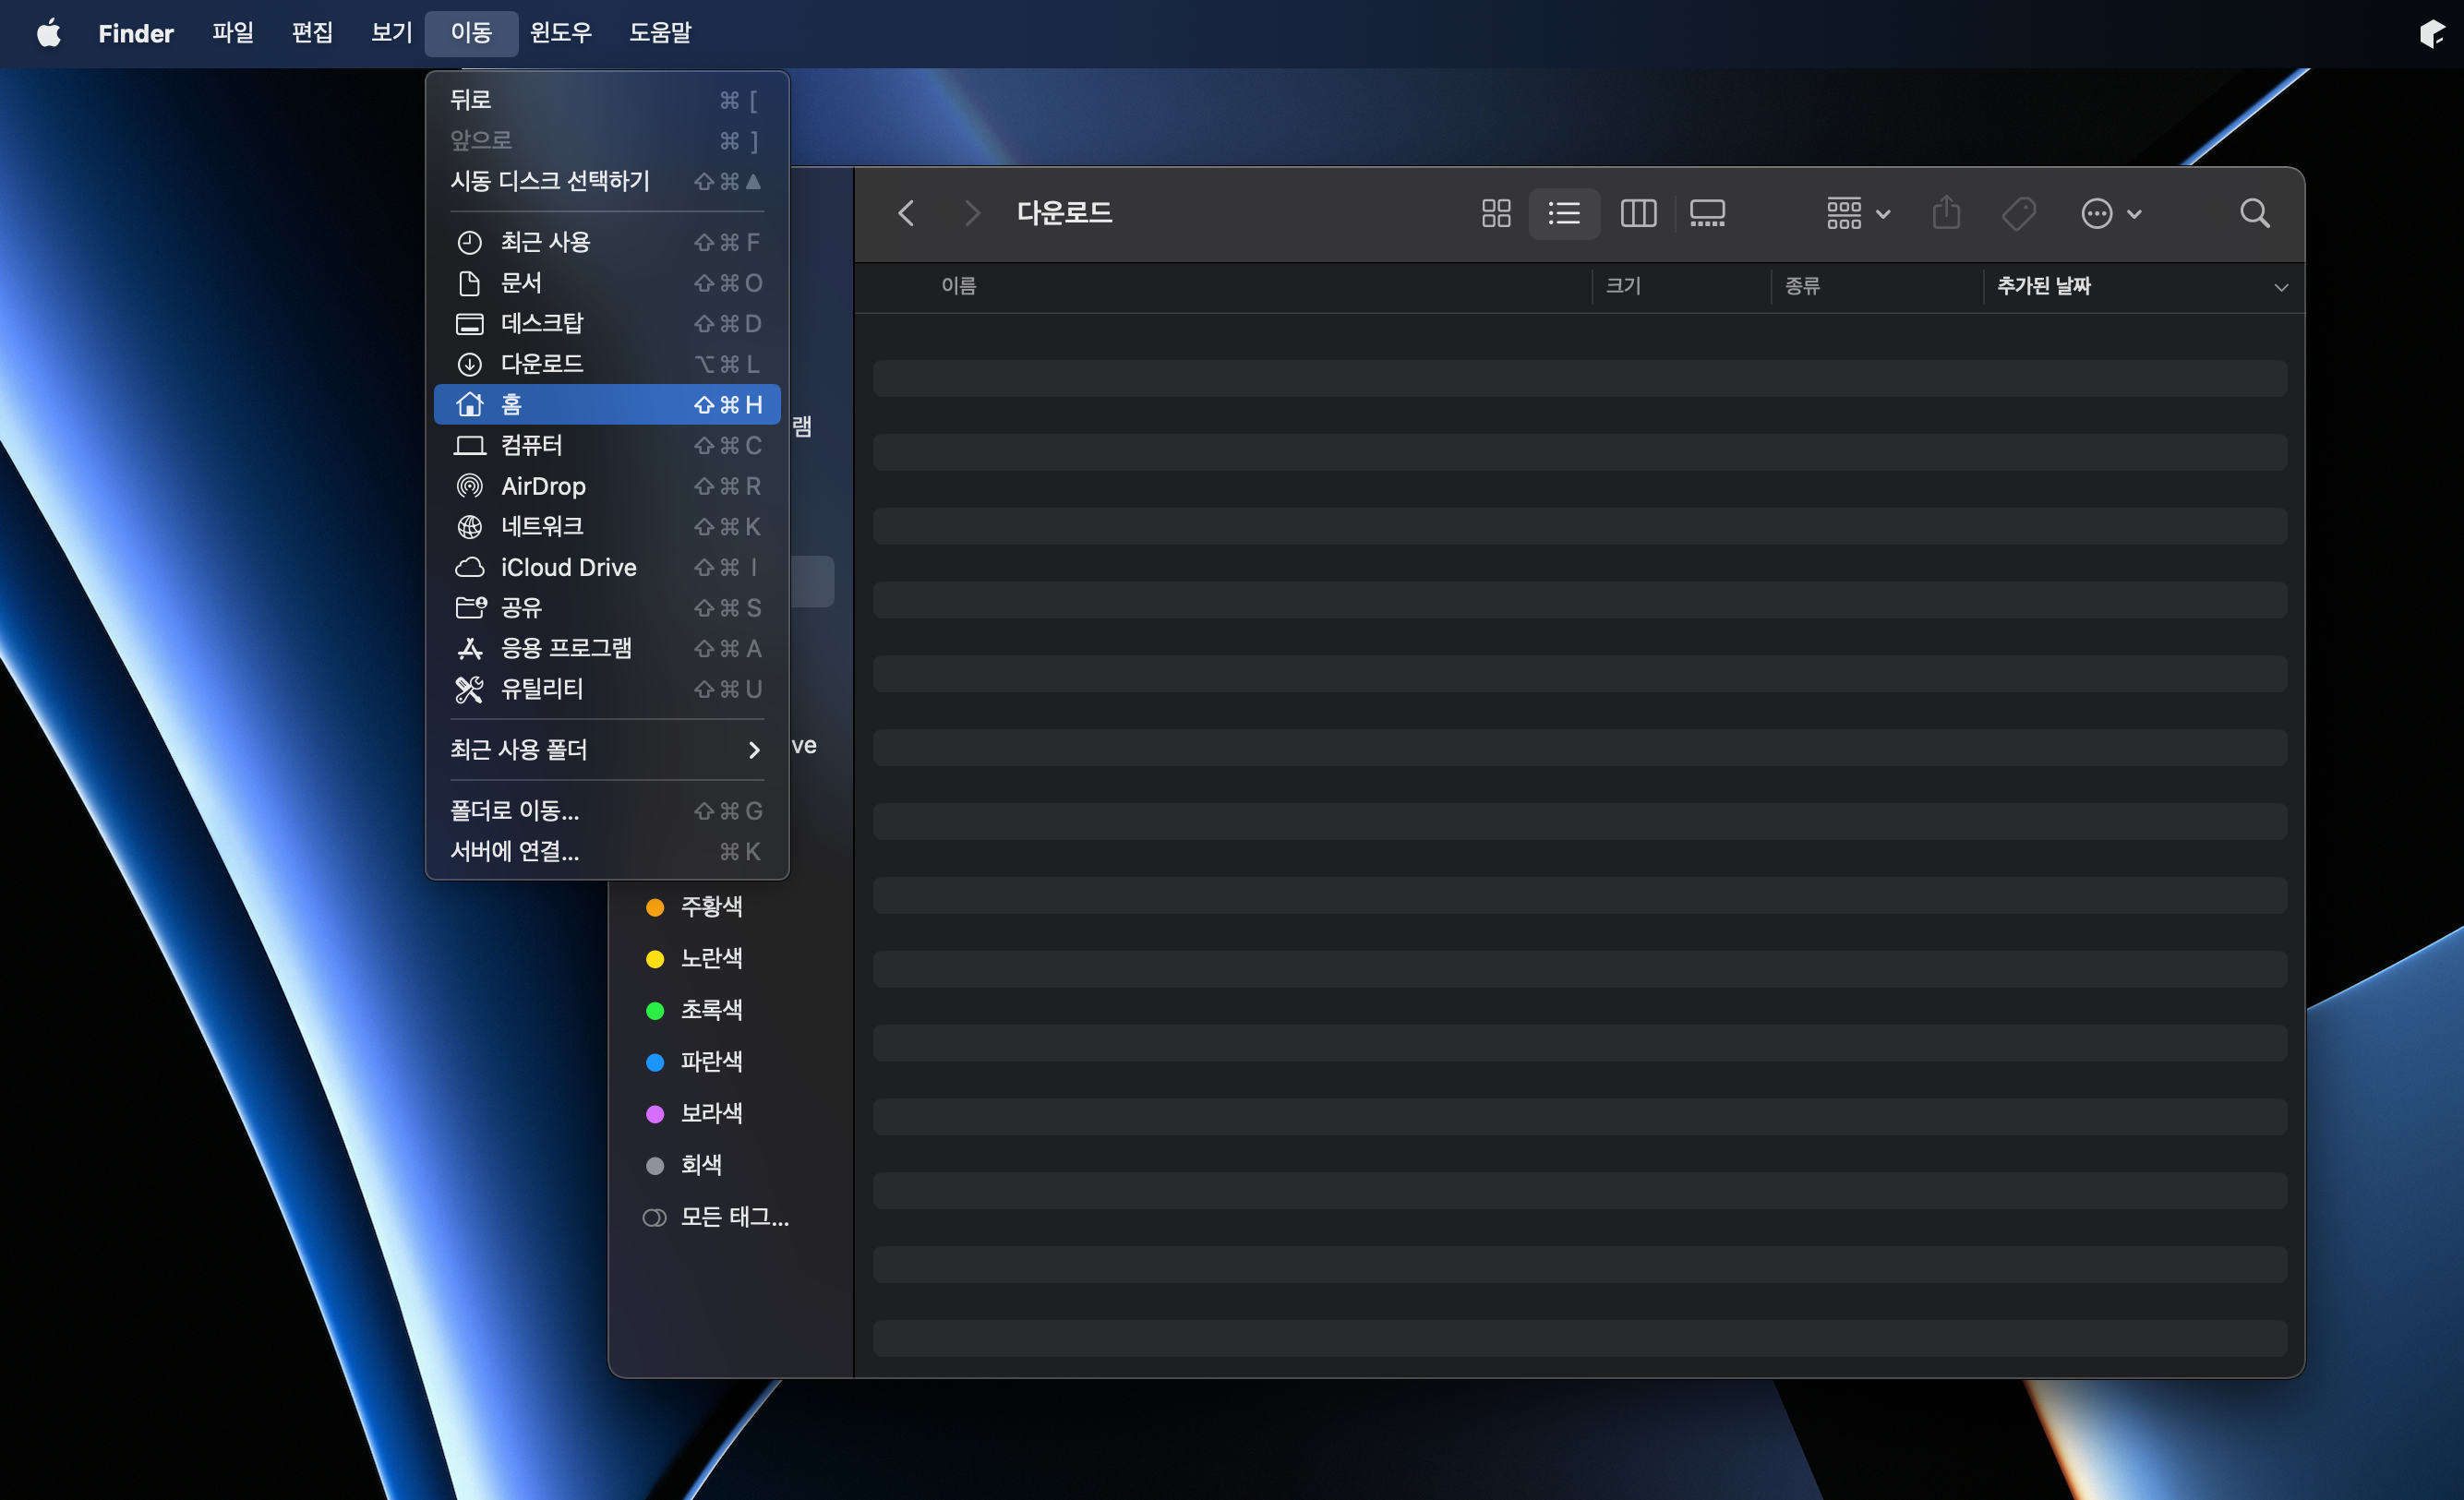Open the Finder search magnifier
Image resolution: width=2464 pixels, height=1500 pixels.
pyautogui.click(x=2254, y=213)
